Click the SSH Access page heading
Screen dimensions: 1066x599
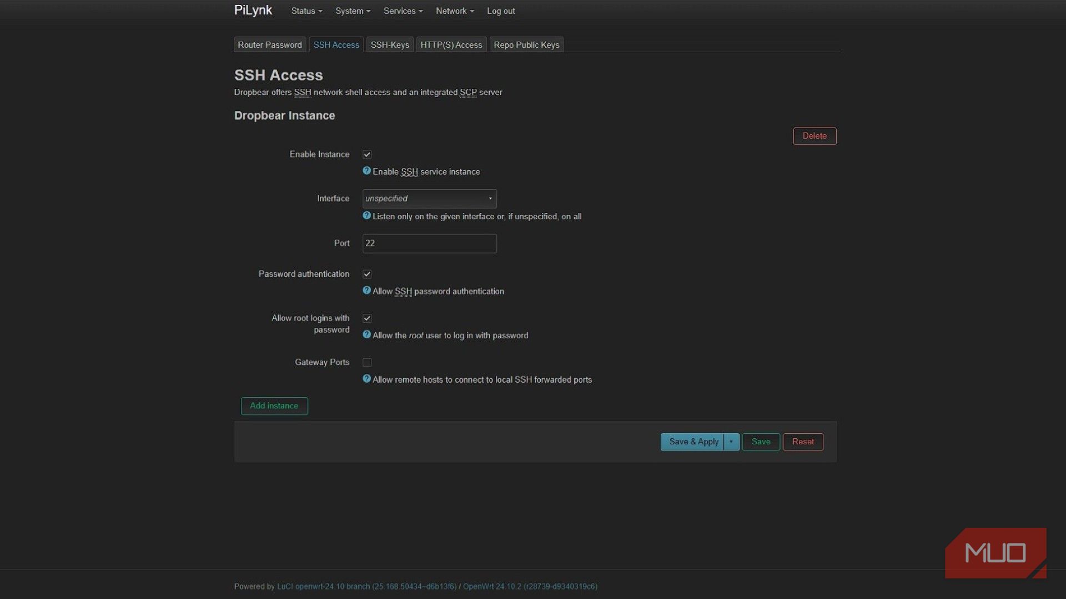click(278, 75)
